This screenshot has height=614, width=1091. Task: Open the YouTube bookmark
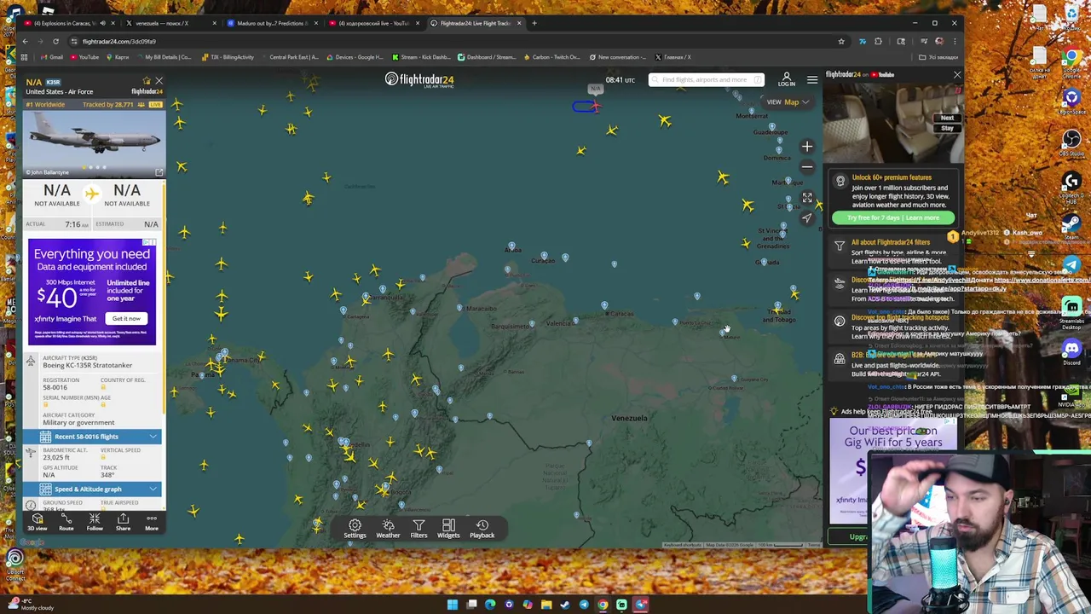pyautogui.click(x=84, y=57)
